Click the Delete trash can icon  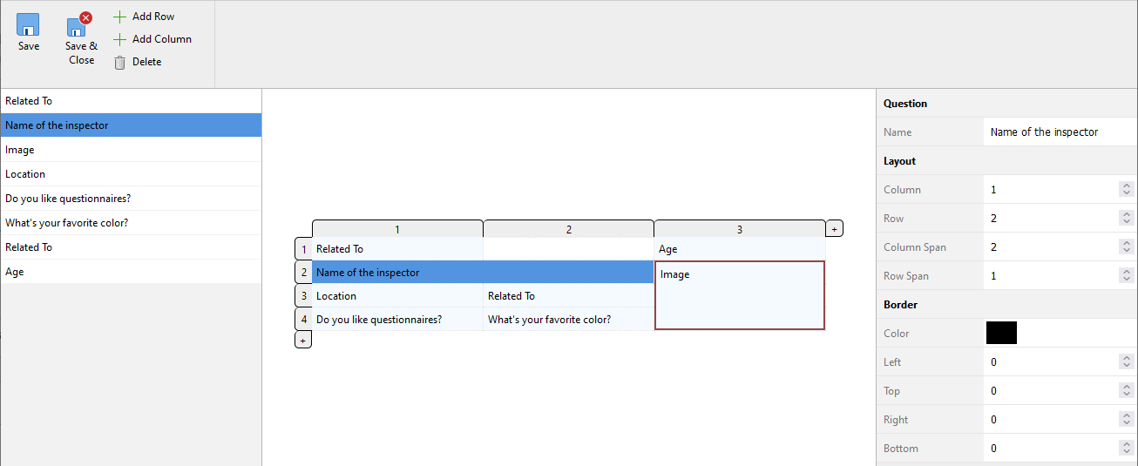120,62
